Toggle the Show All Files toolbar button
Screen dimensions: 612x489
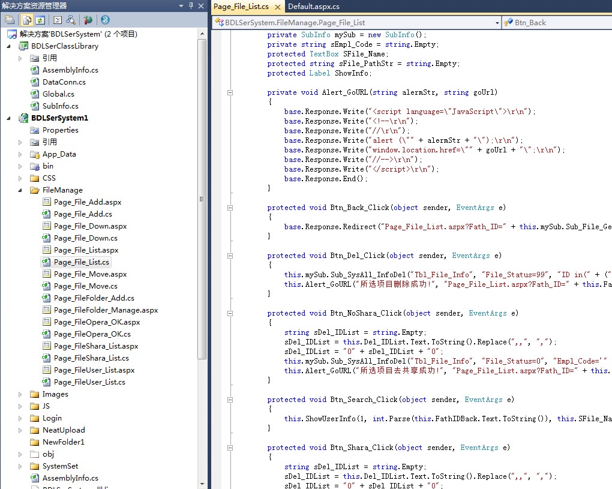(26, 20)
